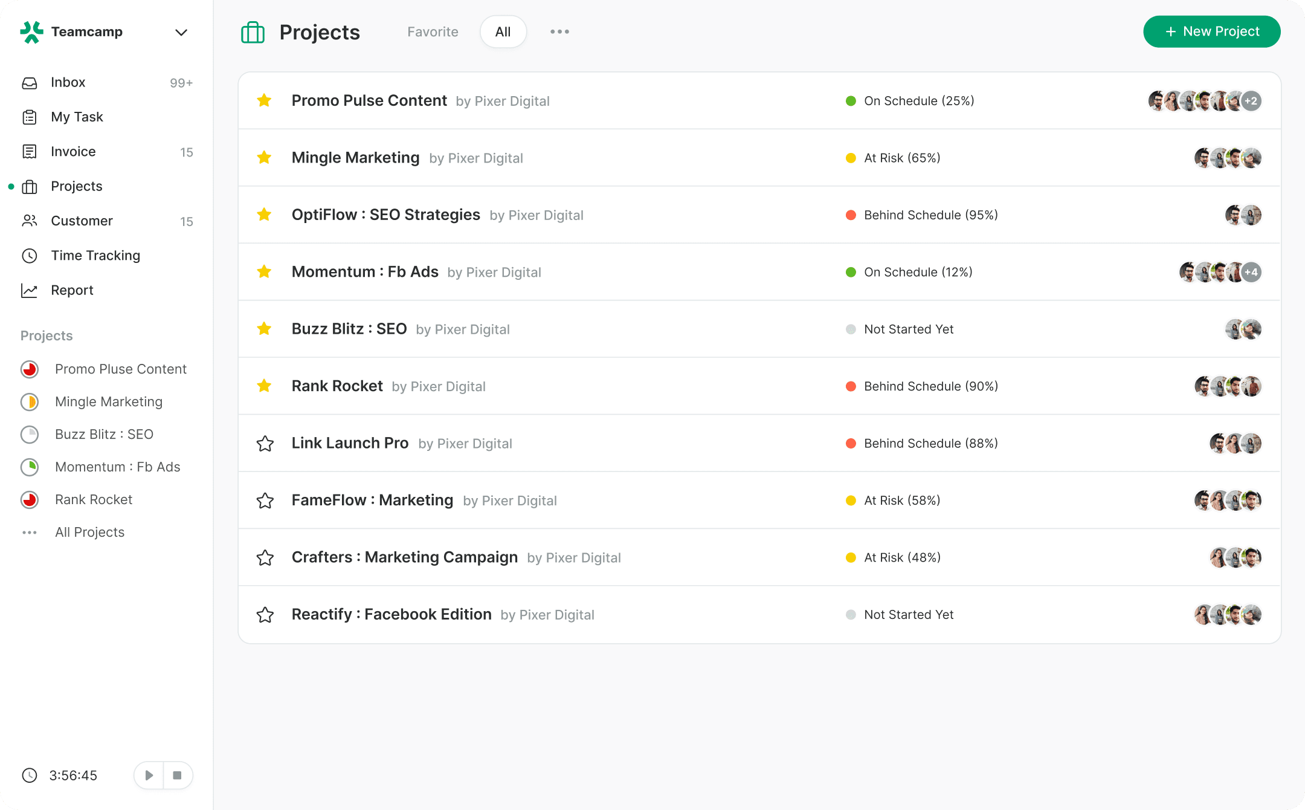Click the All Projects ellipsis icon in sidebar
Image resolution: width=1305 pixels, height=810 pixels.
coord(30,533)
